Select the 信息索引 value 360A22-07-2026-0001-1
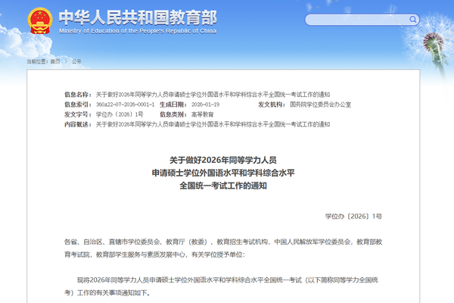 tap(125, 105)
